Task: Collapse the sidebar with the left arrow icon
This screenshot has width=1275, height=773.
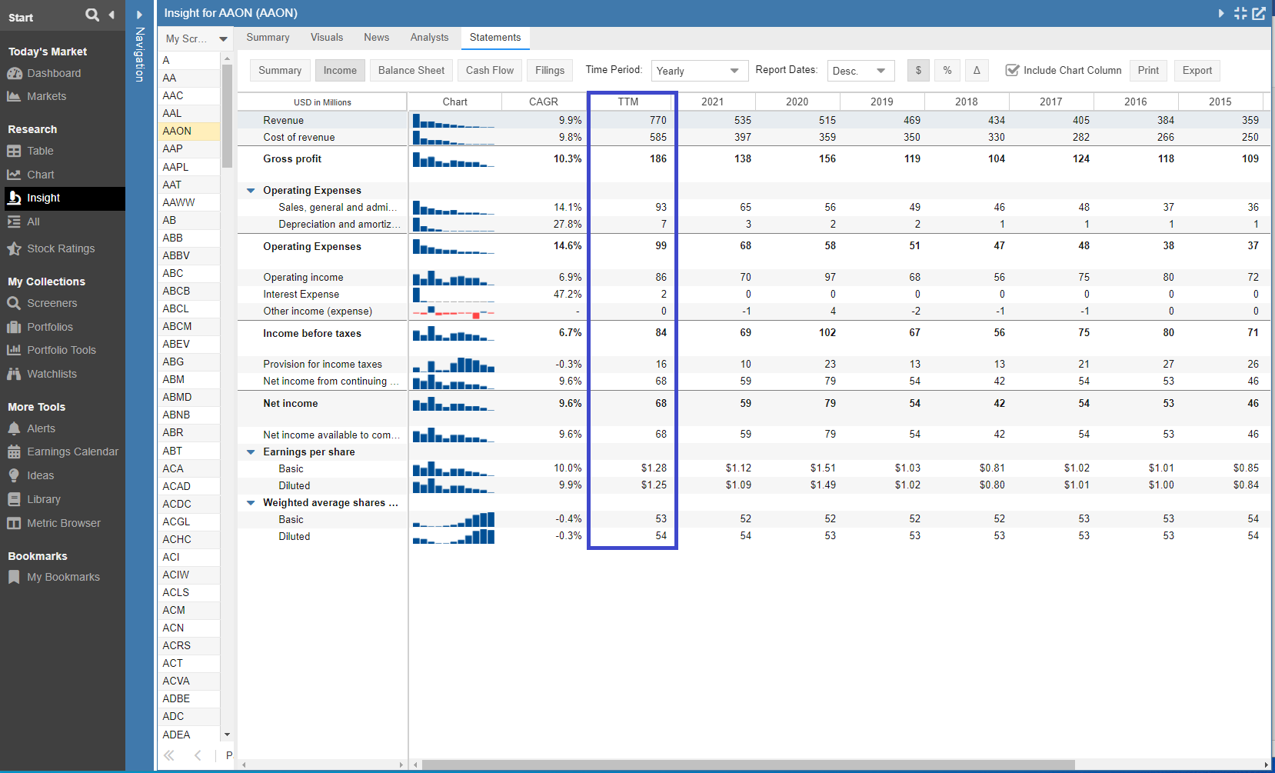Action: 112,15
